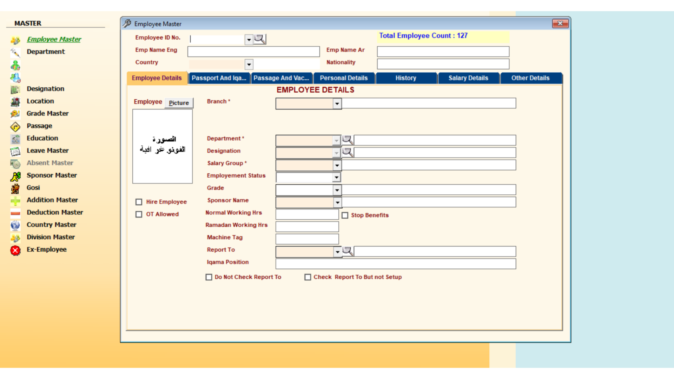Expand the Employement Status combo box

tap(337, 178)
